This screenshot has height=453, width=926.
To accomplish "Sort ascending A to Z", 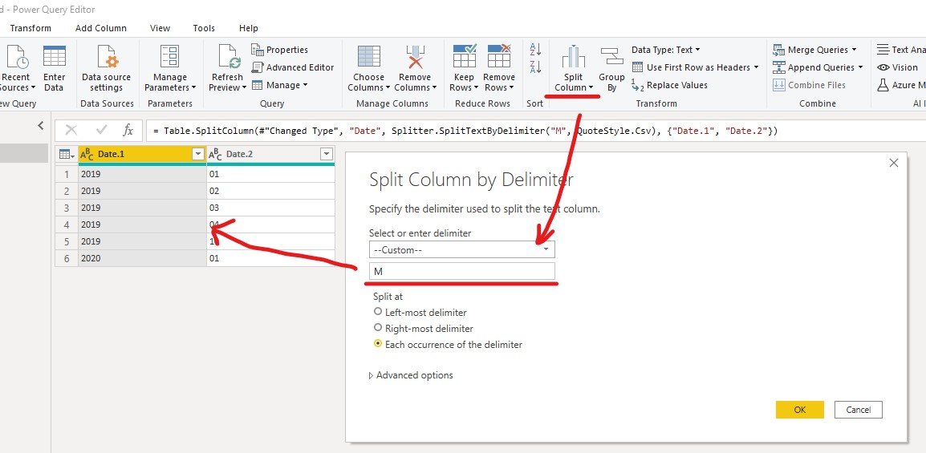I will tap(535, 50).
